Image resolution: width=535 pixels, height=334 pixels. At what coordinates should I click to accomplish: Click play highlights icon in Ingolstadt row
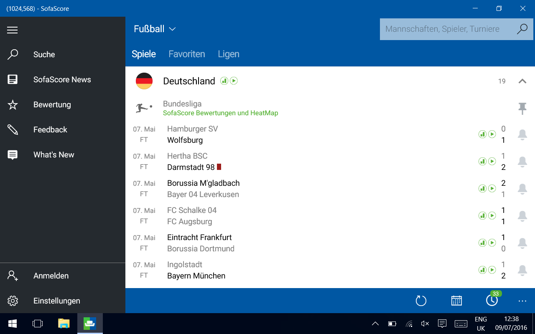click(492, 270)
